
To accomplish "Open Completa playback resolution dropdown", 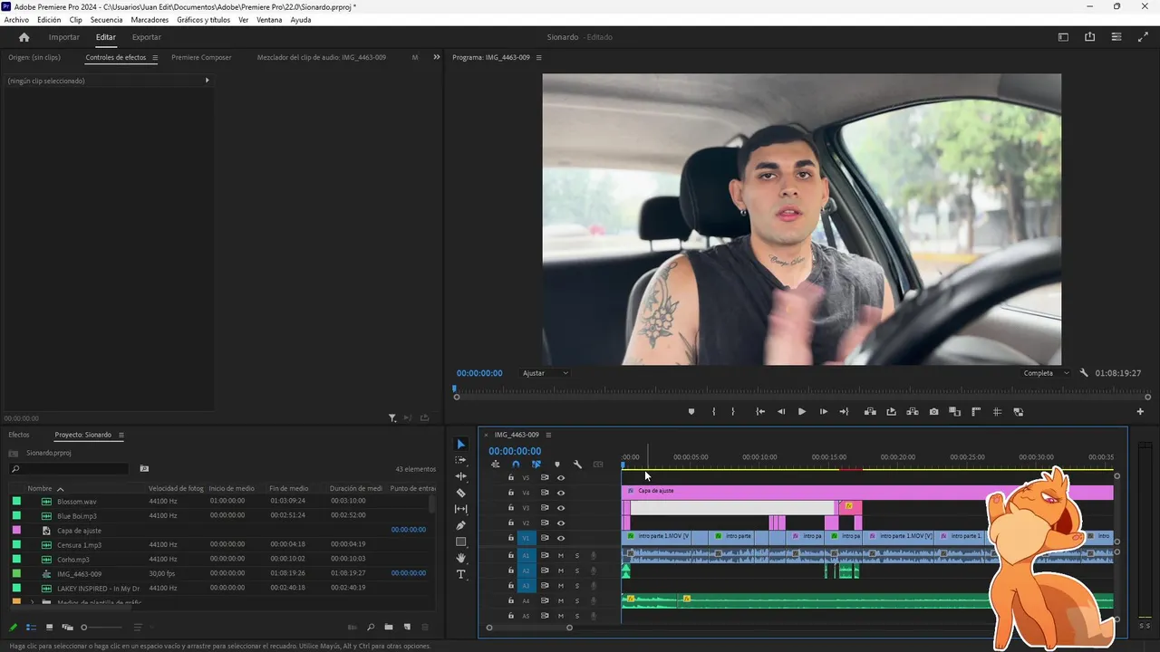I will tap(1046, 373).
